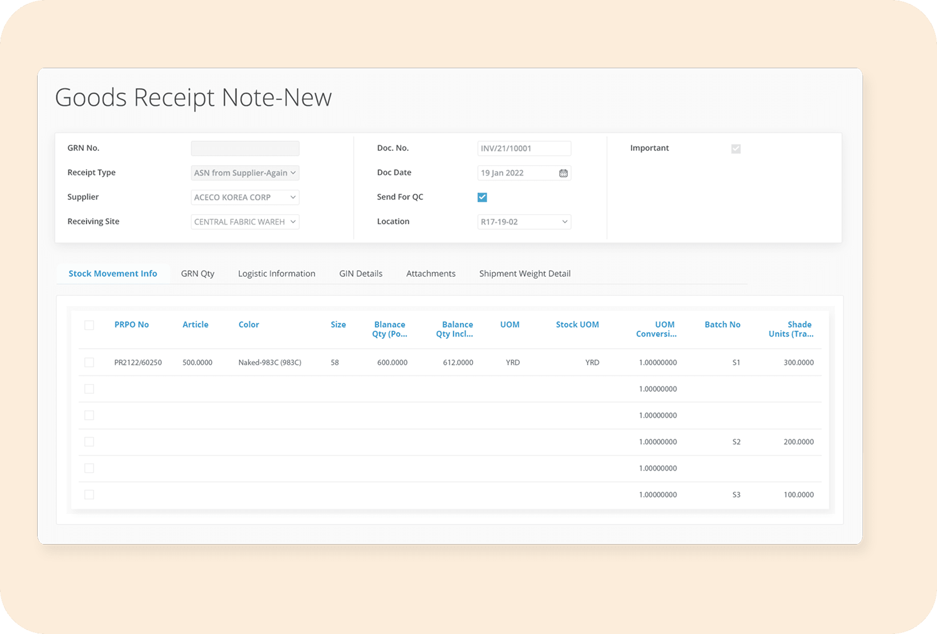Click the Doc. No. input field

coord(524,149)
